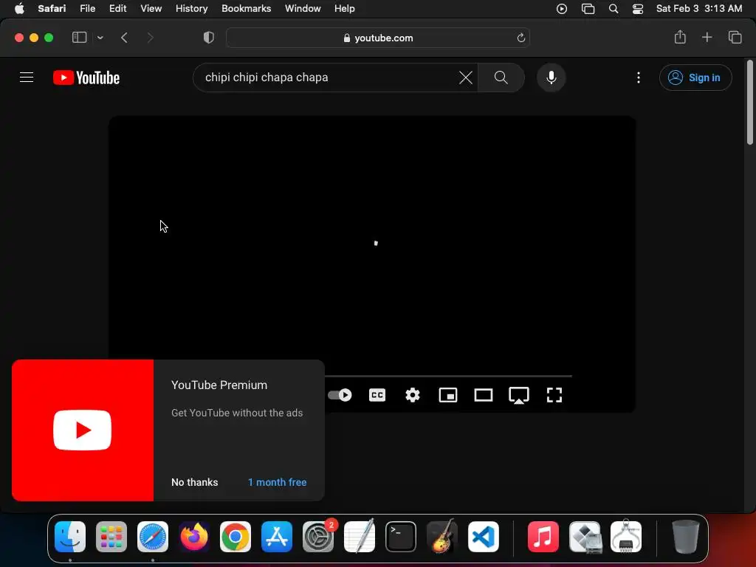Click the date and time in menu bar

698,8
